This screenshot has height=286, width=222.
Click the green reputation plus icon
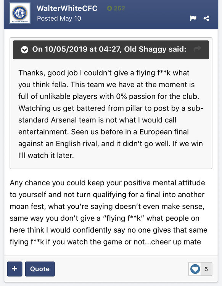pyautogui.click(x=109, y=8)
